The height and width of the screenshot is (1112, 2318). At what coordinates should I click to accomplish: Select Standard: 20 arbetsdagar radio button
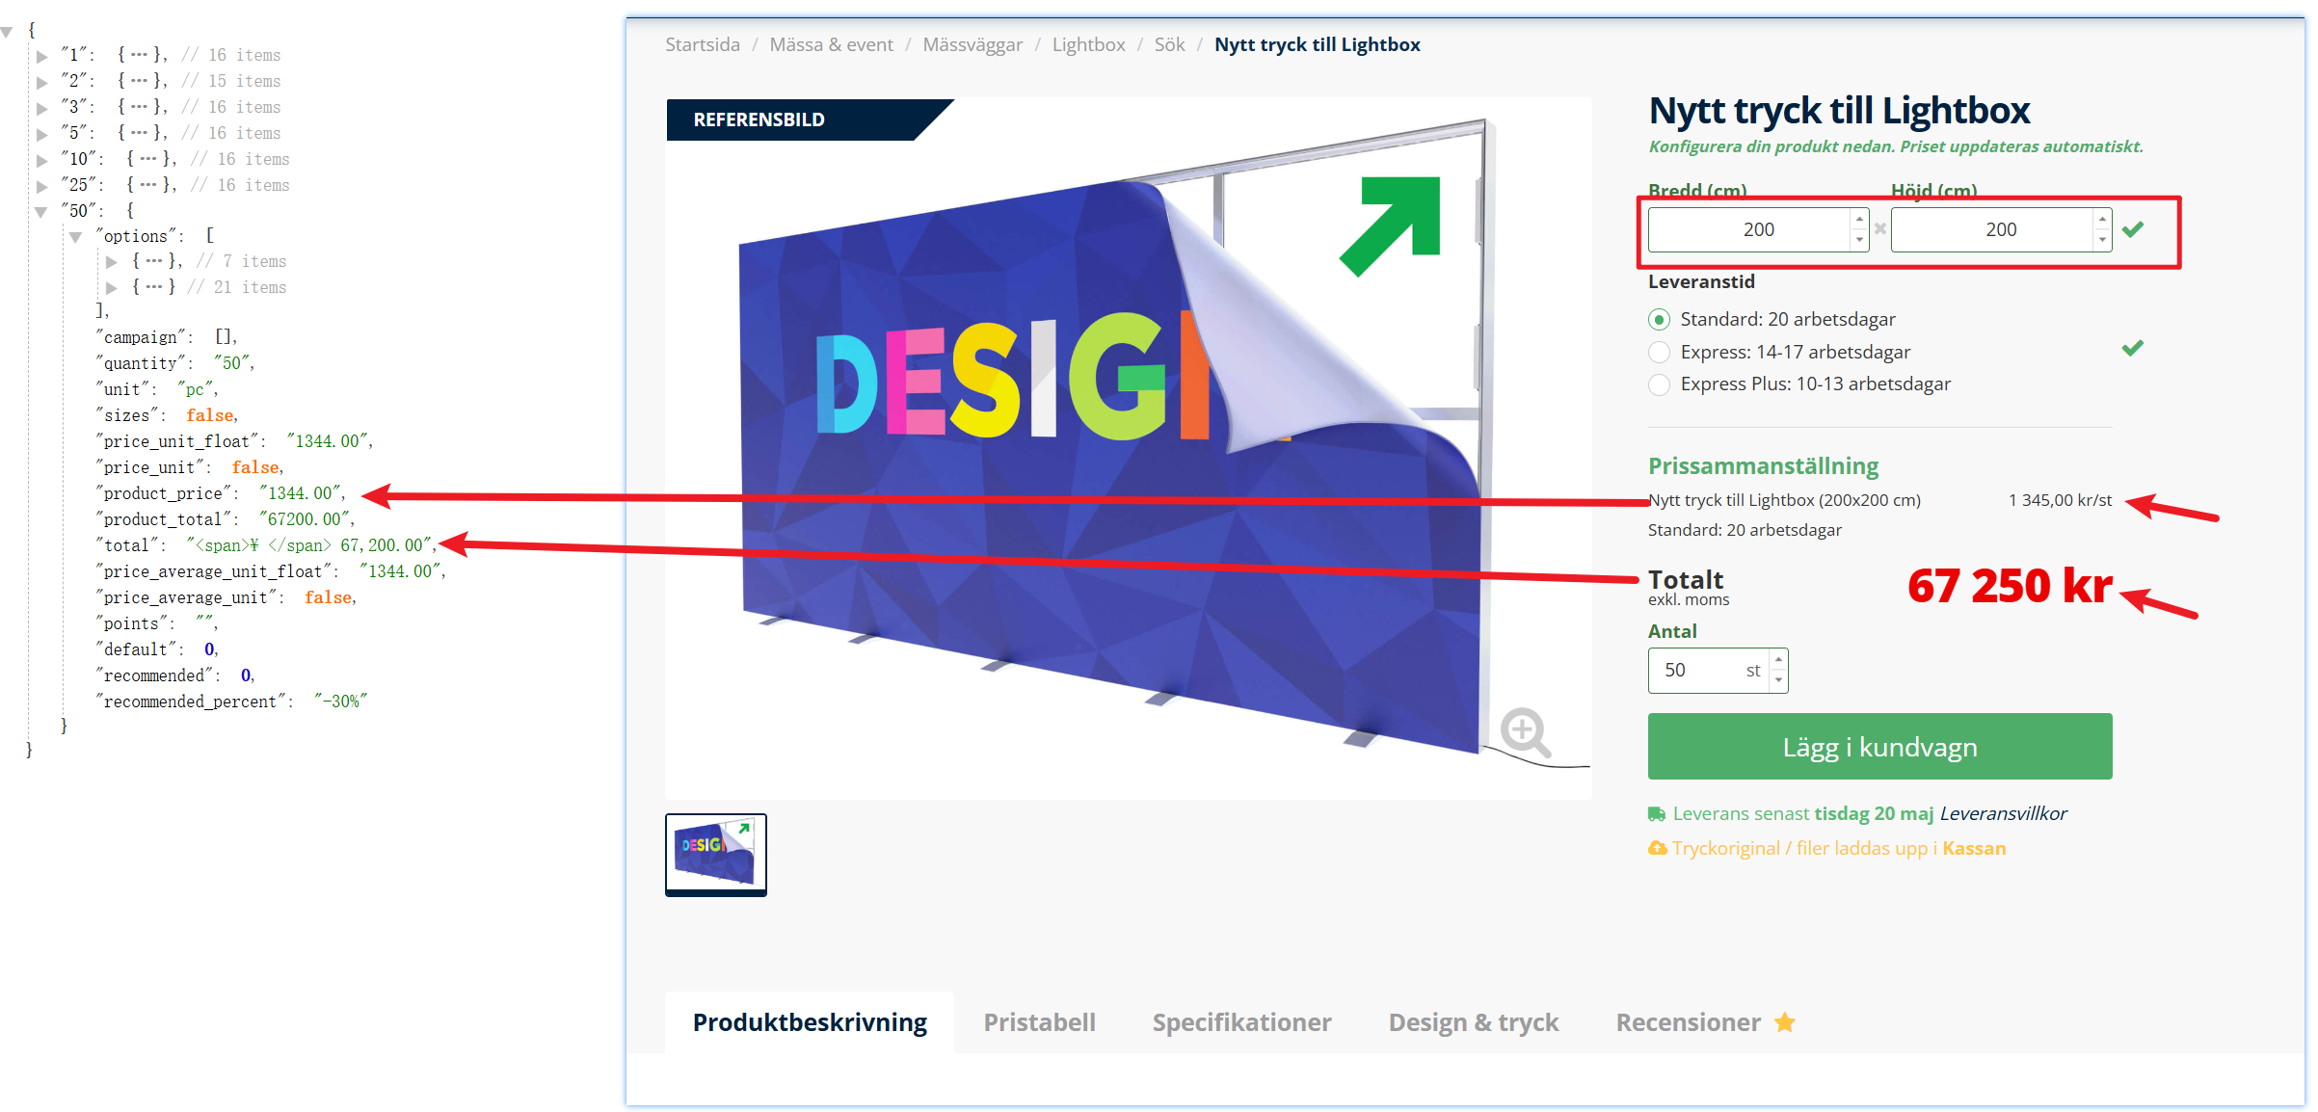1659,319
